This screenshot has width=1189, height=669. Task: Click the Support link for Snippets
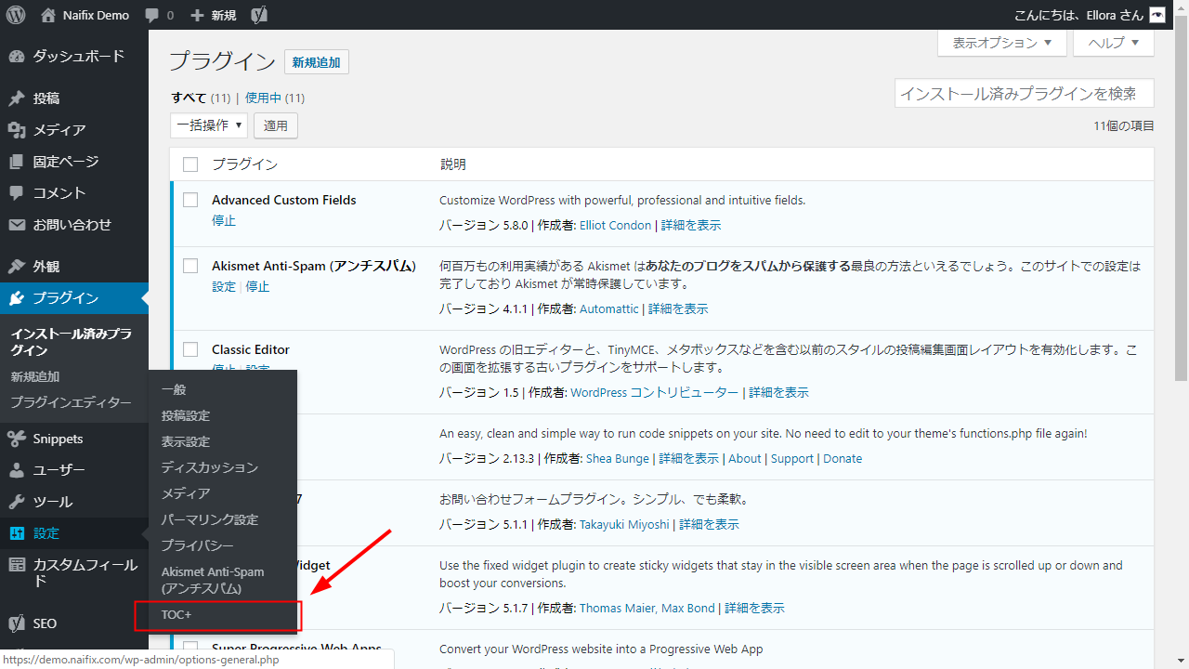point(792,458)
